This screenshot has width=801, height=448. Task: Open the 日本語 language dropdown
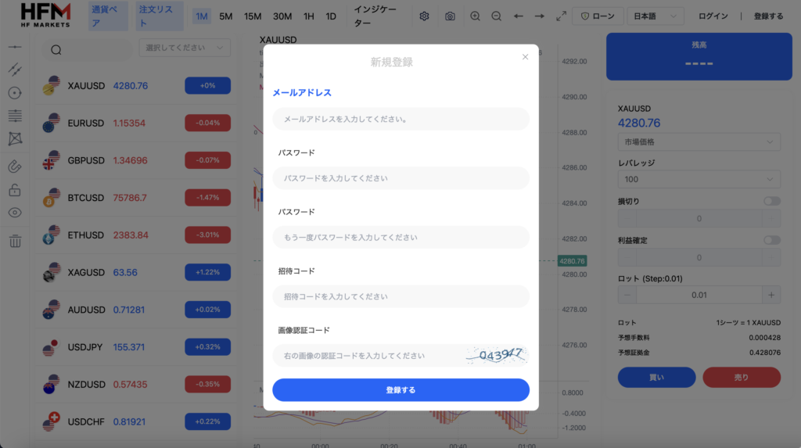coord(655,16)
